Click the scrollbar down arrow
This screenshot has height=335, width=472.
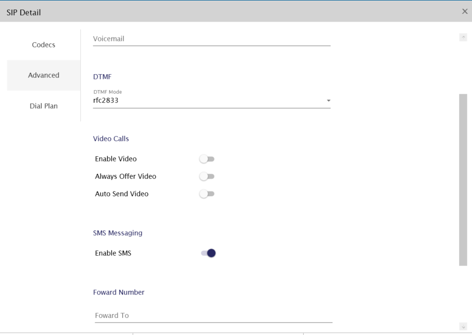pos(462,326)
